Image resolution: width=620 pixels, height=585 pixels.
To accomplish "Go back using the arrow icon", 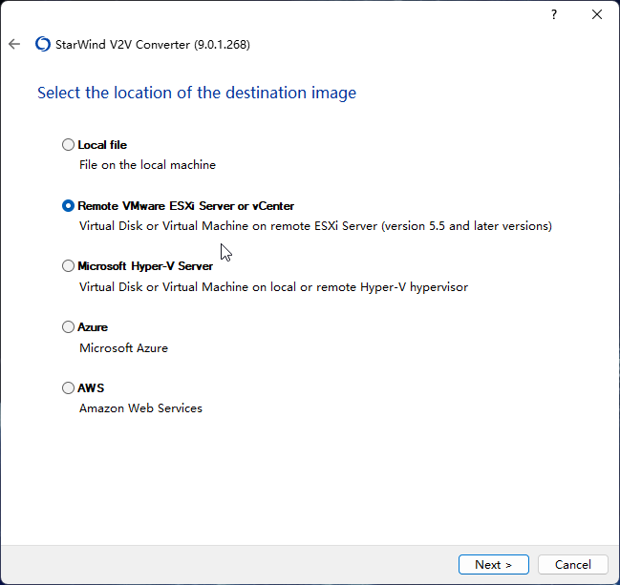I will 14,44.
